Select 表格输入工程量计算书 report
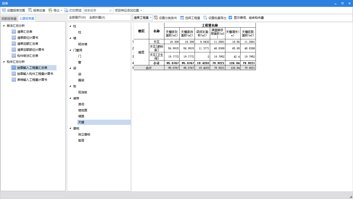353x199 pixels. click(32, 80)
